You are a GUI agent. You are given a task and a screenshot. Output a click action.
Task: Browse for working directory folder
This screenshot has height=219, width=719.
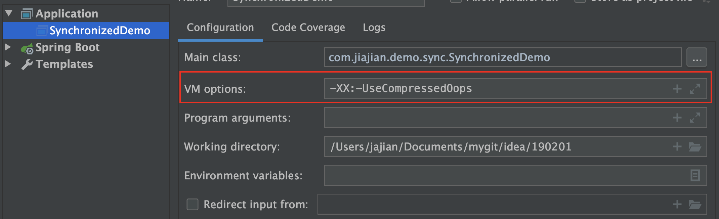click(694, 146)
